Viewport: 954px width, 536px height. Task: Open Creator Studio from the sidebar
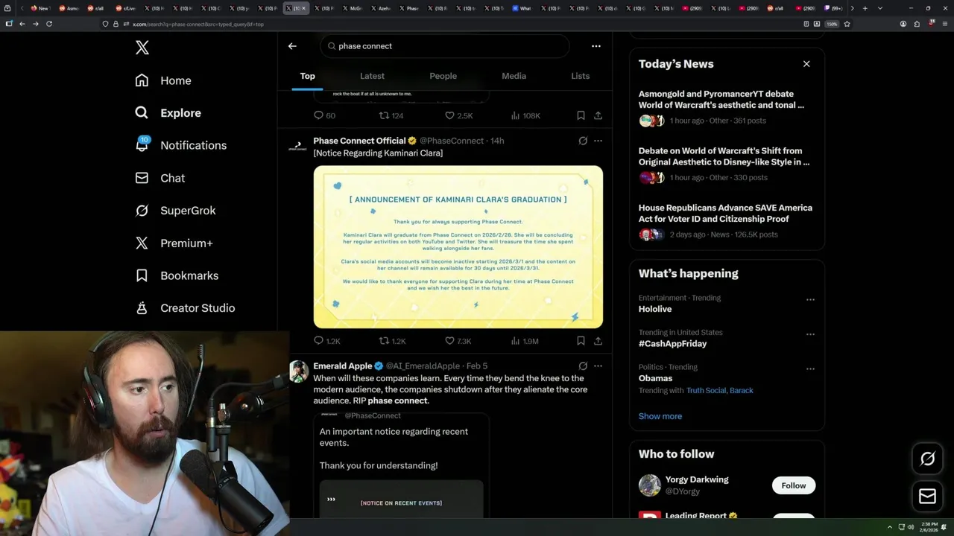tap(185, 308)
